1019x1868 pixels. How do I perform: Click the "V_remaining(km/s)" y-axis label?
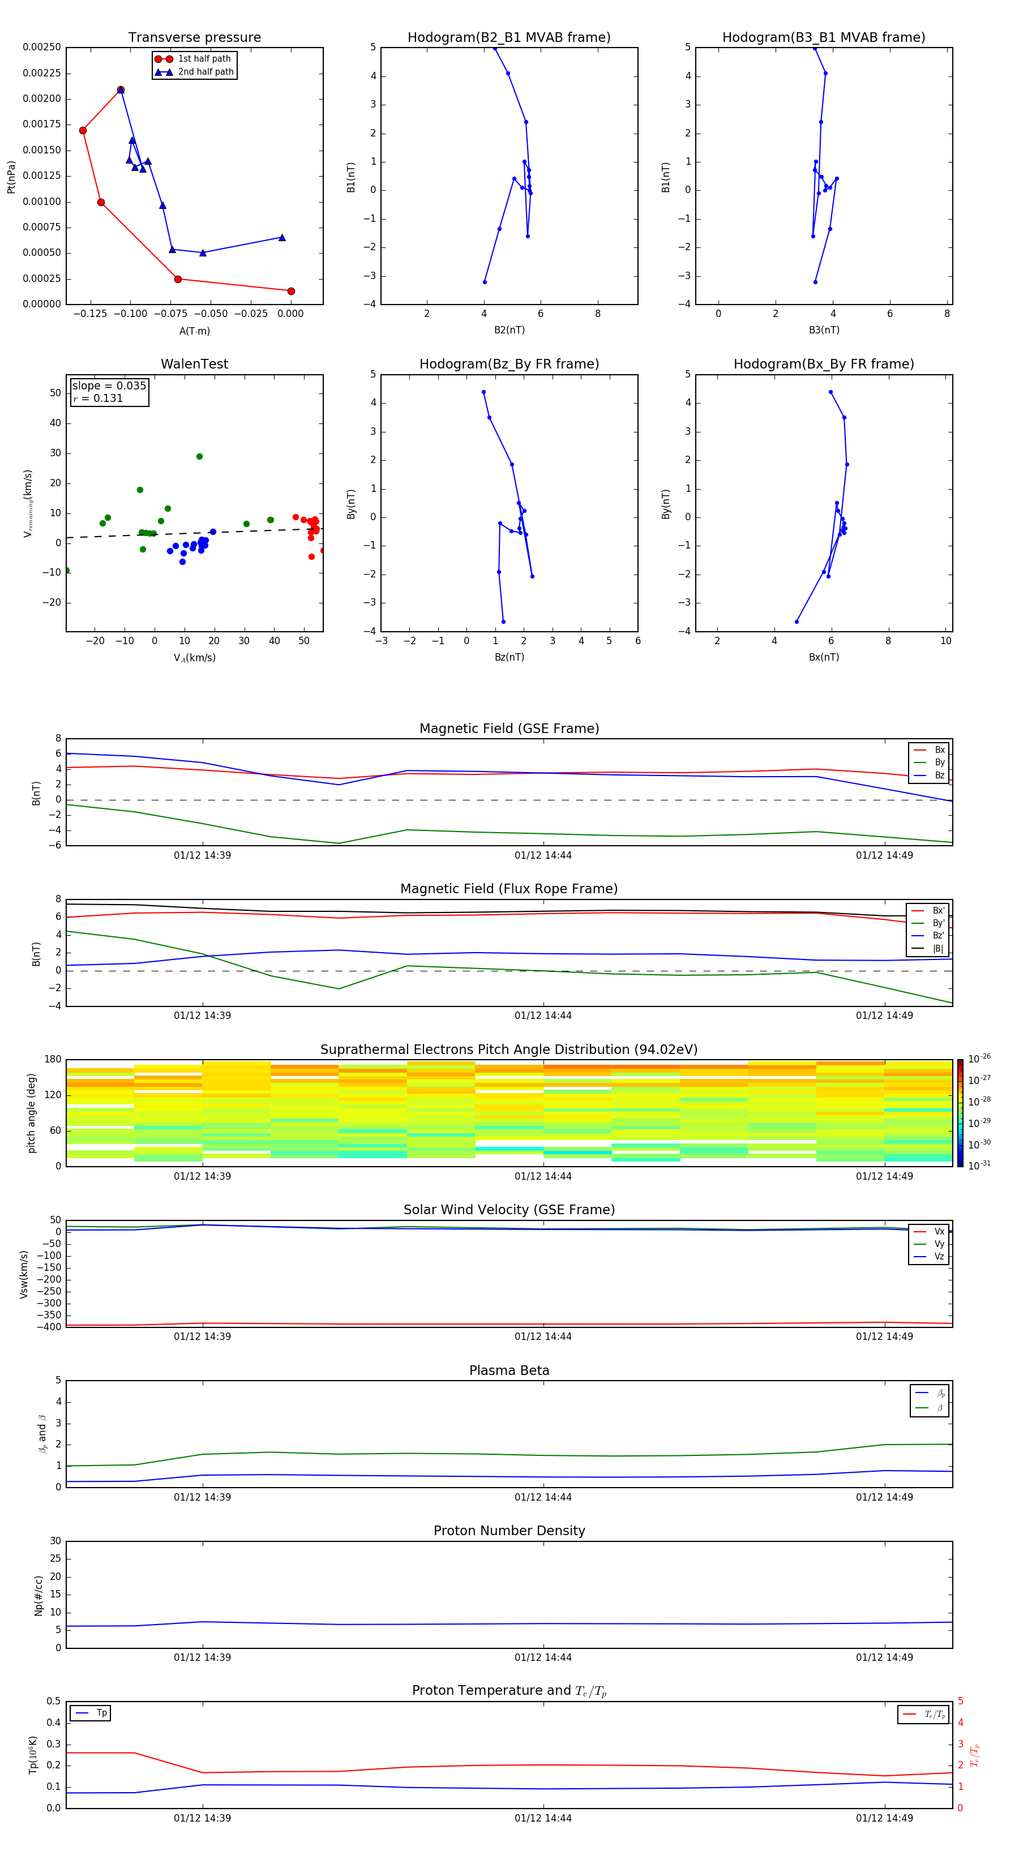(x=28, y=503)
